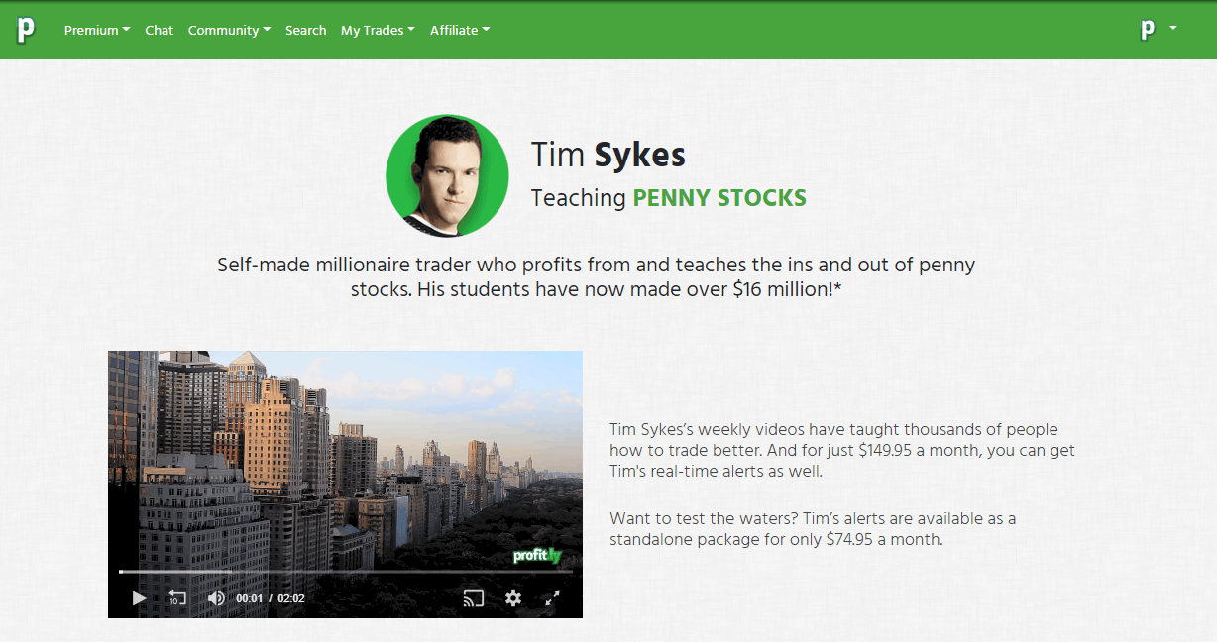The image size is (1217, 642).
Task: Click the PENNY STOCKS text
Action: (x=719, y=198)
